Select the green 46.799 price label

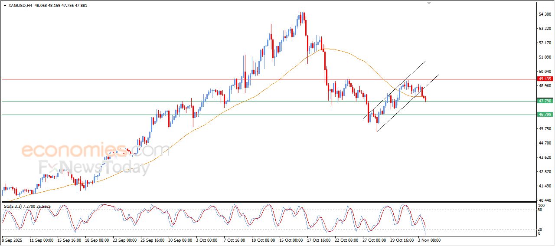pyautogui.click(x=544, y=115)
